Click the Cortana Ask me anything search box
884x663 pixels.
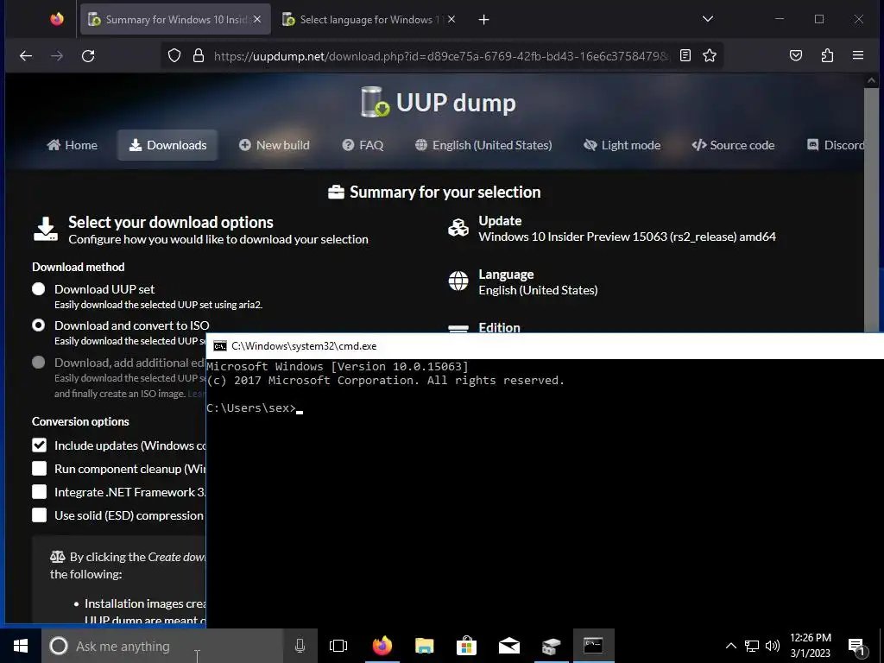(x=162, y=646)
